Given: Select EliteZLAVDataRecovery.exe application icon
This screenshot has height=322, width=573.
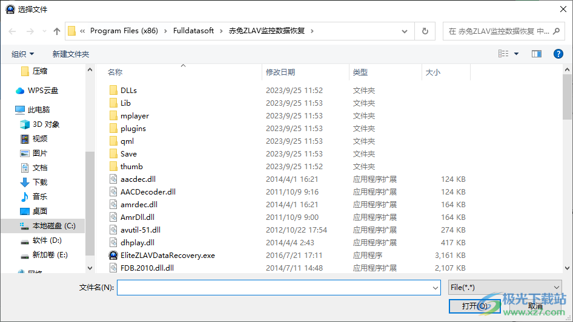Looking at the screenshot, I should 114,255.
